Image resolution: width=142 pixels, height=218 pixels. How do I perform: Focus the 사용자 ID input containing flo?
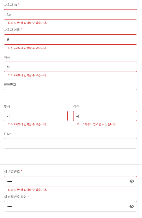(70, 14)
